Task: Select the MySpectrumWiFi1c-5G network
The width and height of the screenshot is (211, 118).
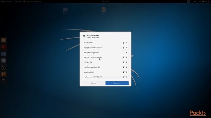Action: (105, 48)
